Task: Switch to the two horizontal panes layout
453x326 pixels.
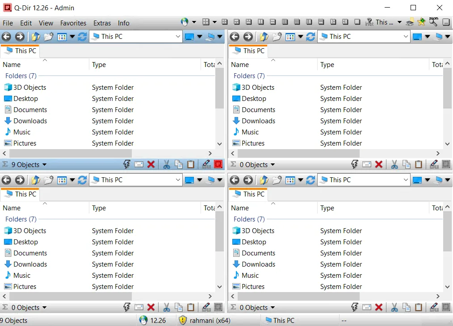Action: pos(273,22)
